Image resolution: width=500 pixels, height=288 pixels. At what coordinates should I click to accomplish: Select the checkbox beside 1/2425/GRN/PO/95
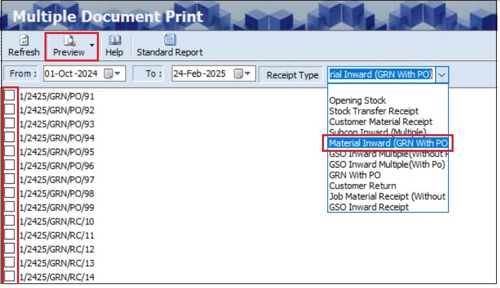[10, 151]
